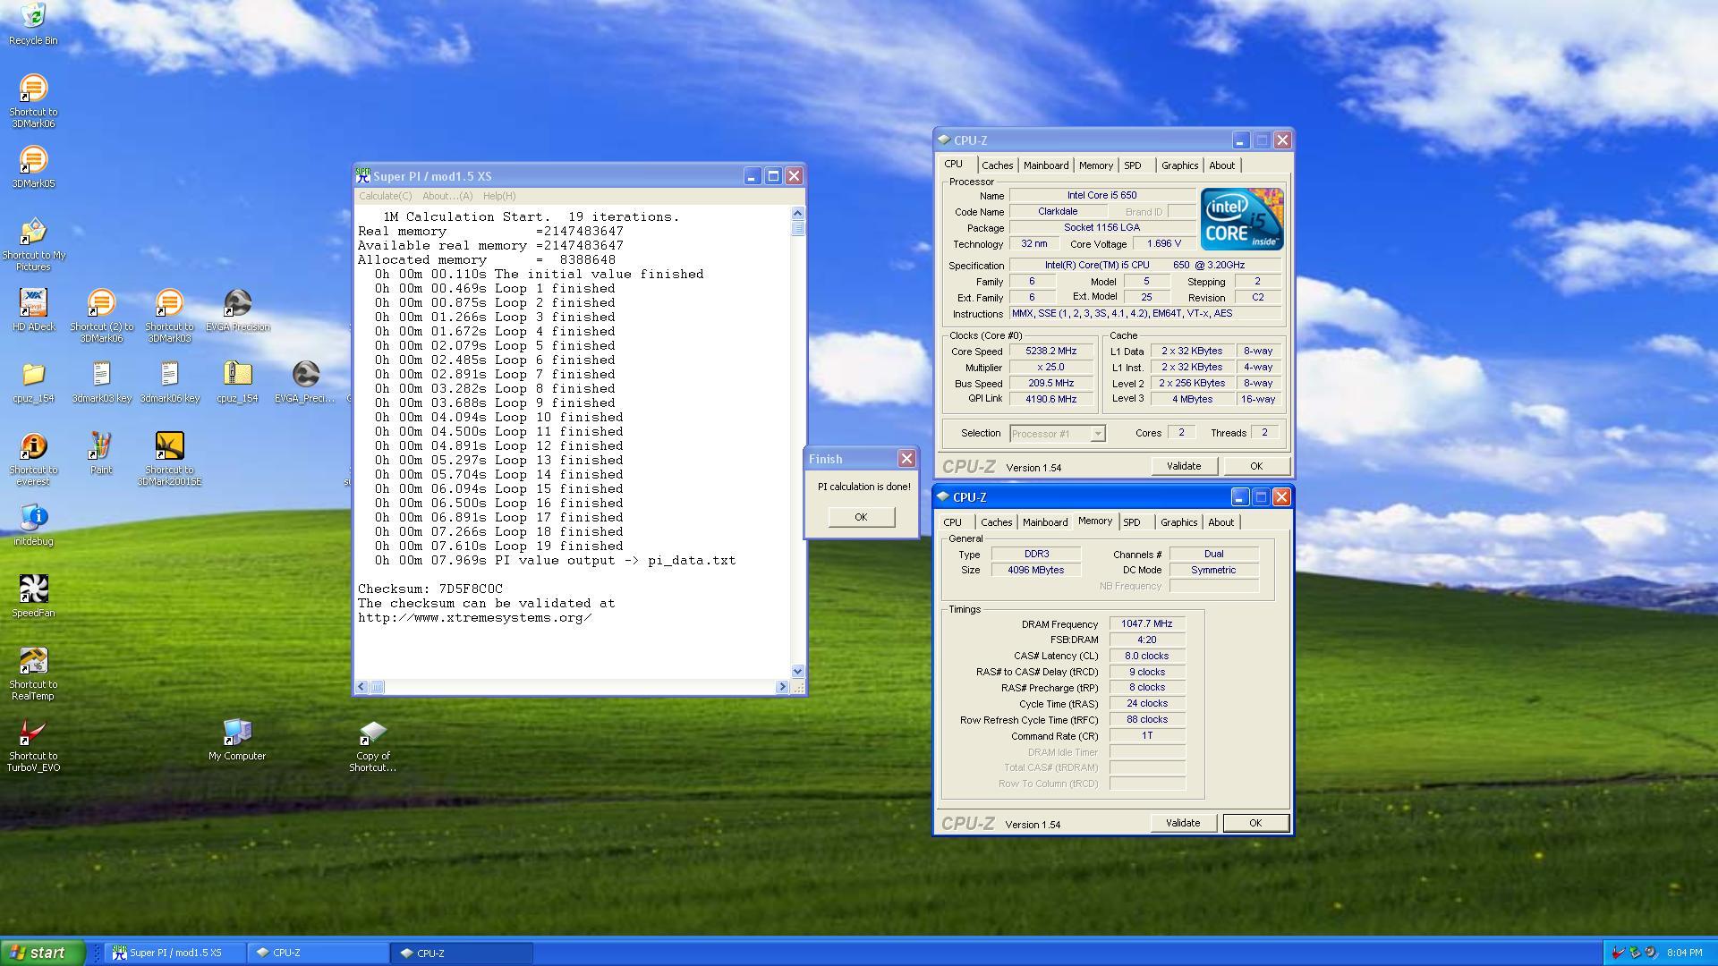Open the HD ADeck desktop icon
This screenshot has height=966, width=1718.
click(33, 304)
